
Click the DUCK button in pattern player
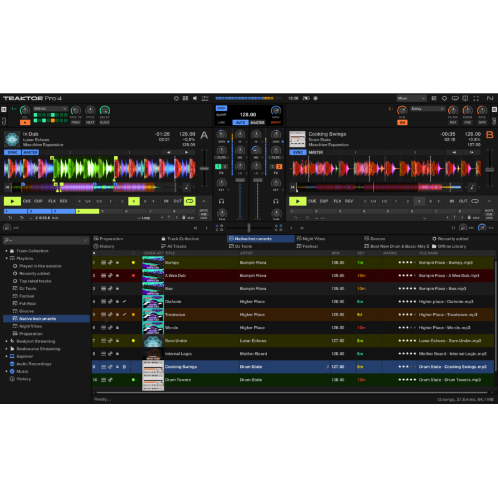tap(105, 123)
